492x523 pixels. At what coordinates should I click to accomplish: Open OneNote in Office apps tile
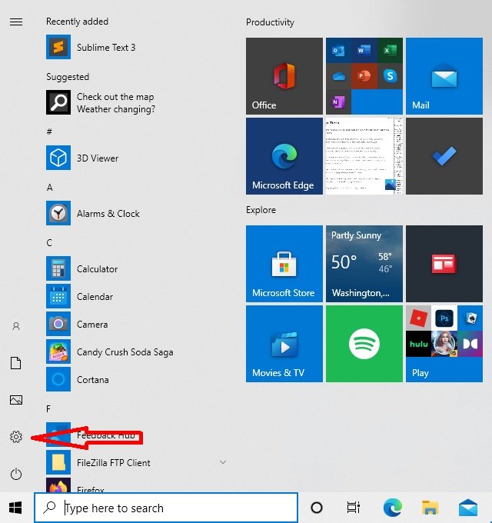(338, 102)
